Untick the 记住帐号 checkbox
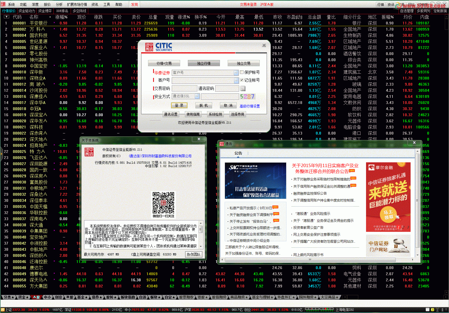This screenshot has height=313, width=449. coord(242,80)
